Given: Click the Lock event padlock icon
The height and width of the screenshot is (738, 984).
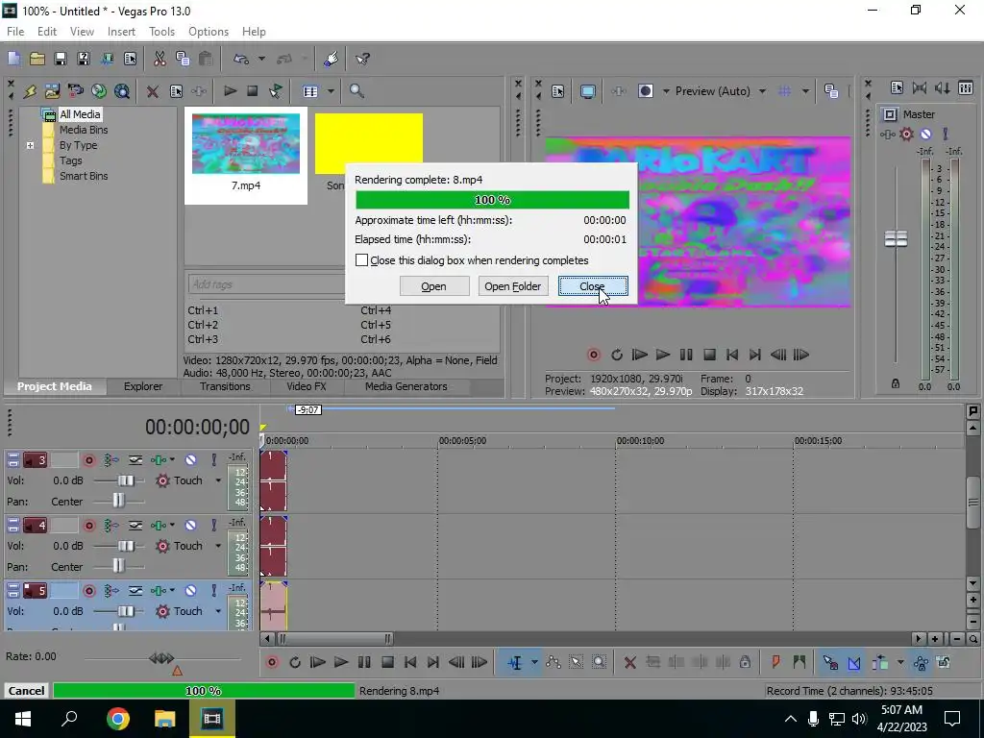Looking at the screenshot, I should coord(745,662).
